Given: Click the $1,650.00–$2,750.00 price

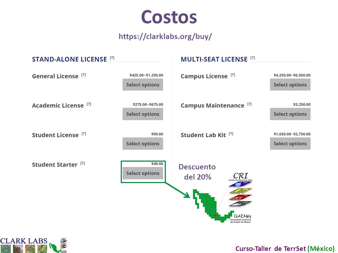Looking at the screenshot, I should [292, 134].
